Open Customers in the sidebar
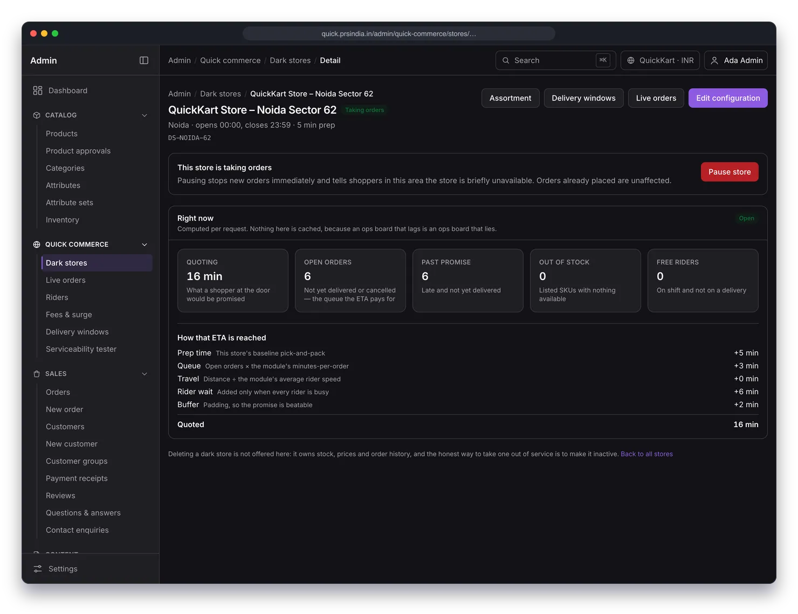Image resolution: width=798 pixels, height=614 pixels. [x=97, y=427]
